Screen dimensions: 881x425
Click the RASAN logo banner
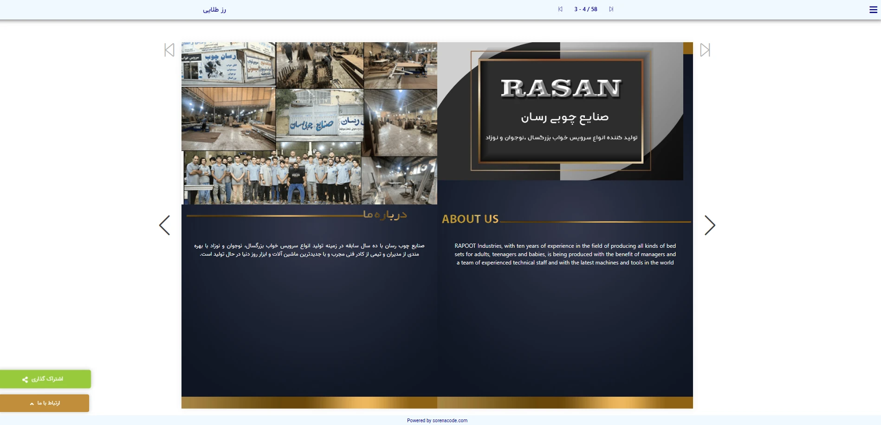pos(561,111)
